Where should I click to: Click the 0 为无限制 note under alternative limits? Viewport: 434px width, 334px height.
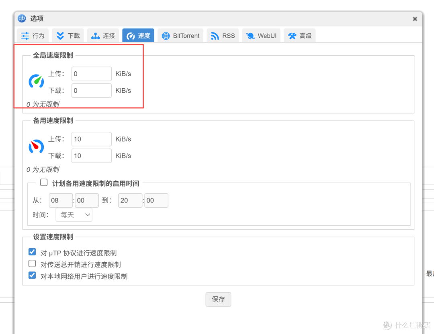click(43, 170)
